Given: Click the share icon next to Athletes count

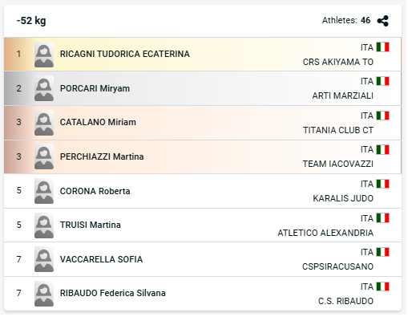Looking at the screenshot, I should pos(382,21).
